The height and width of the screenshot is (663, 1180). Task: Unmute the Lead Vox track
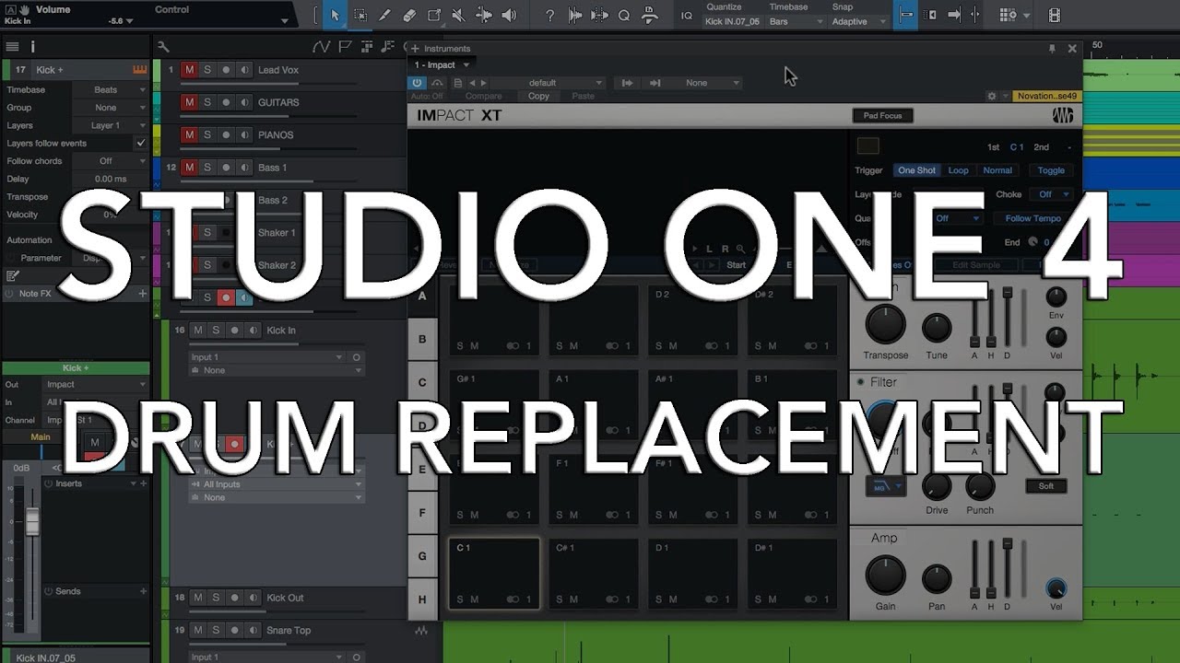(189, 70)
